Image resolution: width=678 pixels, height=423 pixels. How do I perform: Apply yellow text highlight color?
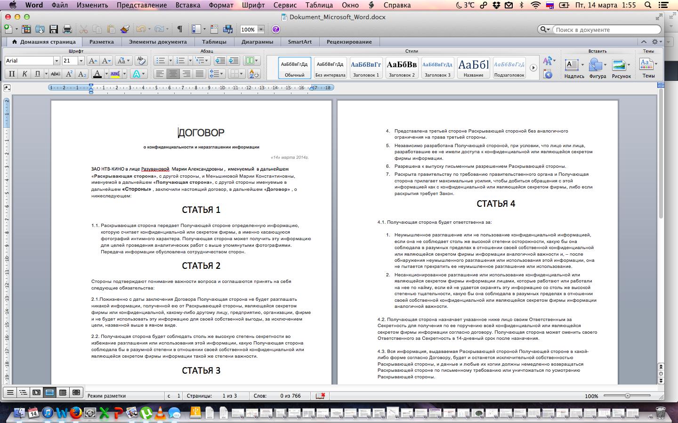pos(115,74)
